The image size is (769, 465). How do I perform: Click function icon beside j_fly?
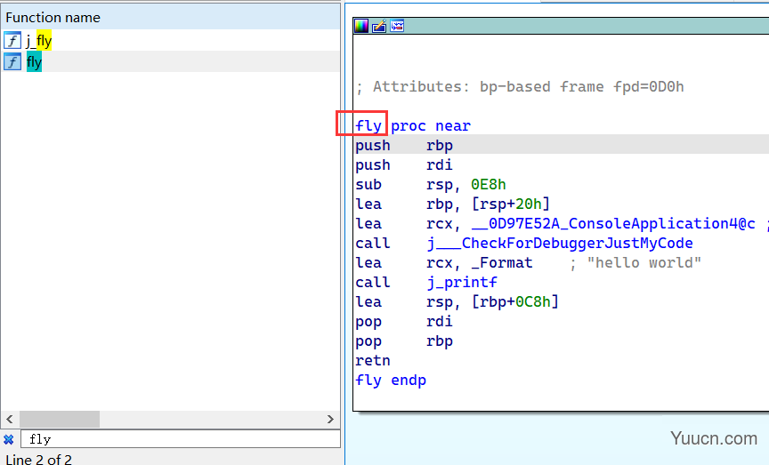pyautogui.click(x=12, y=40)
